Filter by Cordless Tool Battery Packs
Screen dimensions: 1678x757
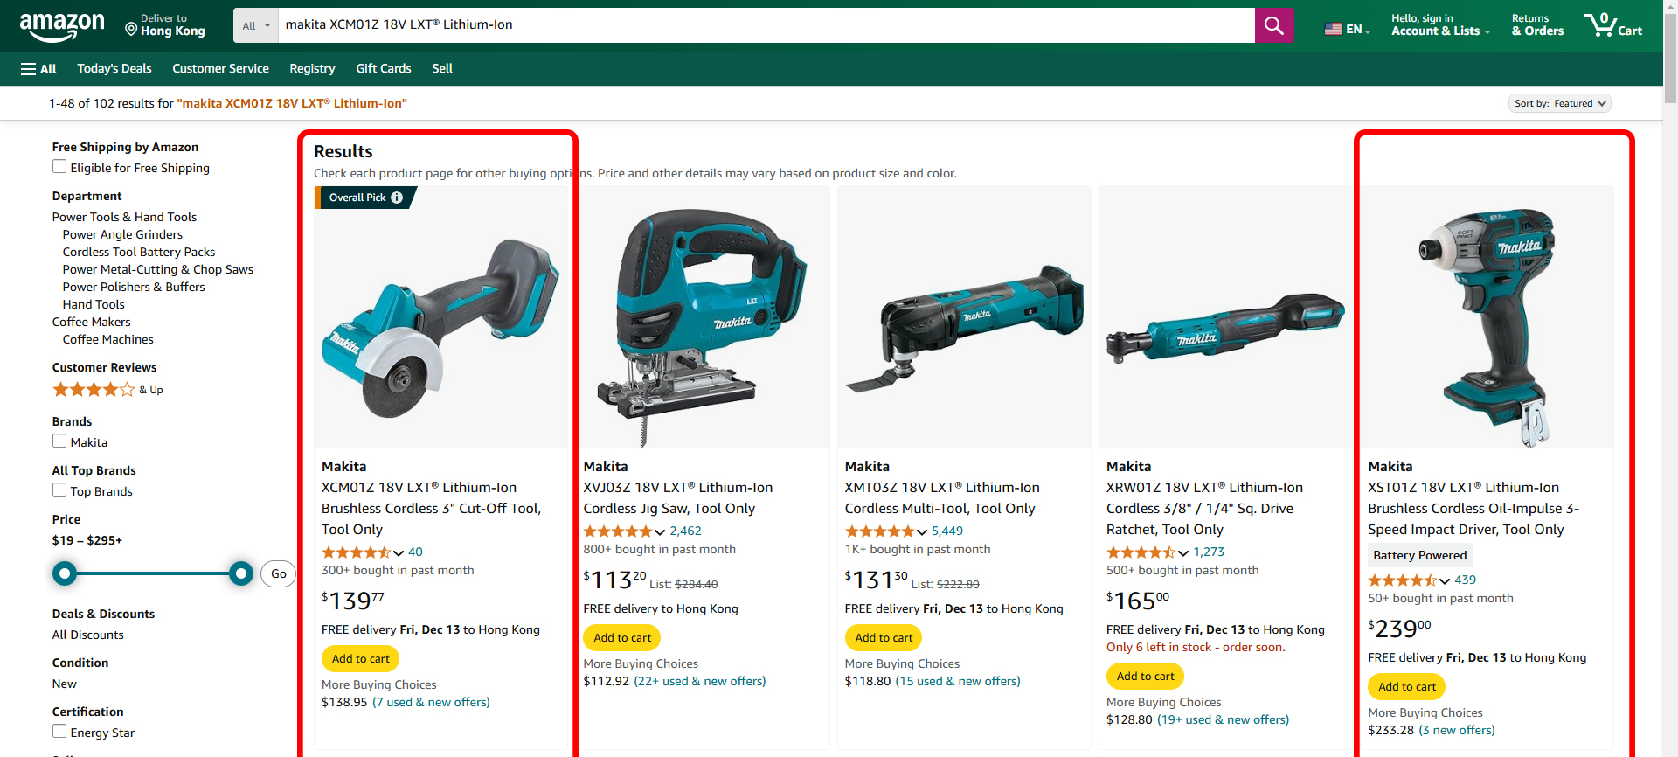point(139,252)
